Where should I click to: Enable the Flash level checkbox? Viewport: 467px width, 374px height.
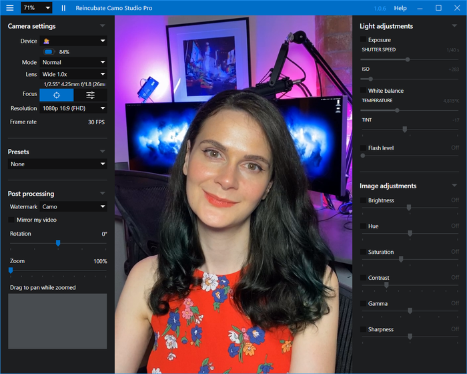[363, 148]
